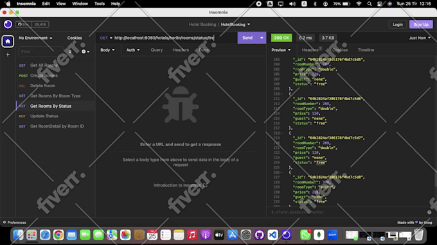Open the Preview mode dropdown

coord(281,50)
